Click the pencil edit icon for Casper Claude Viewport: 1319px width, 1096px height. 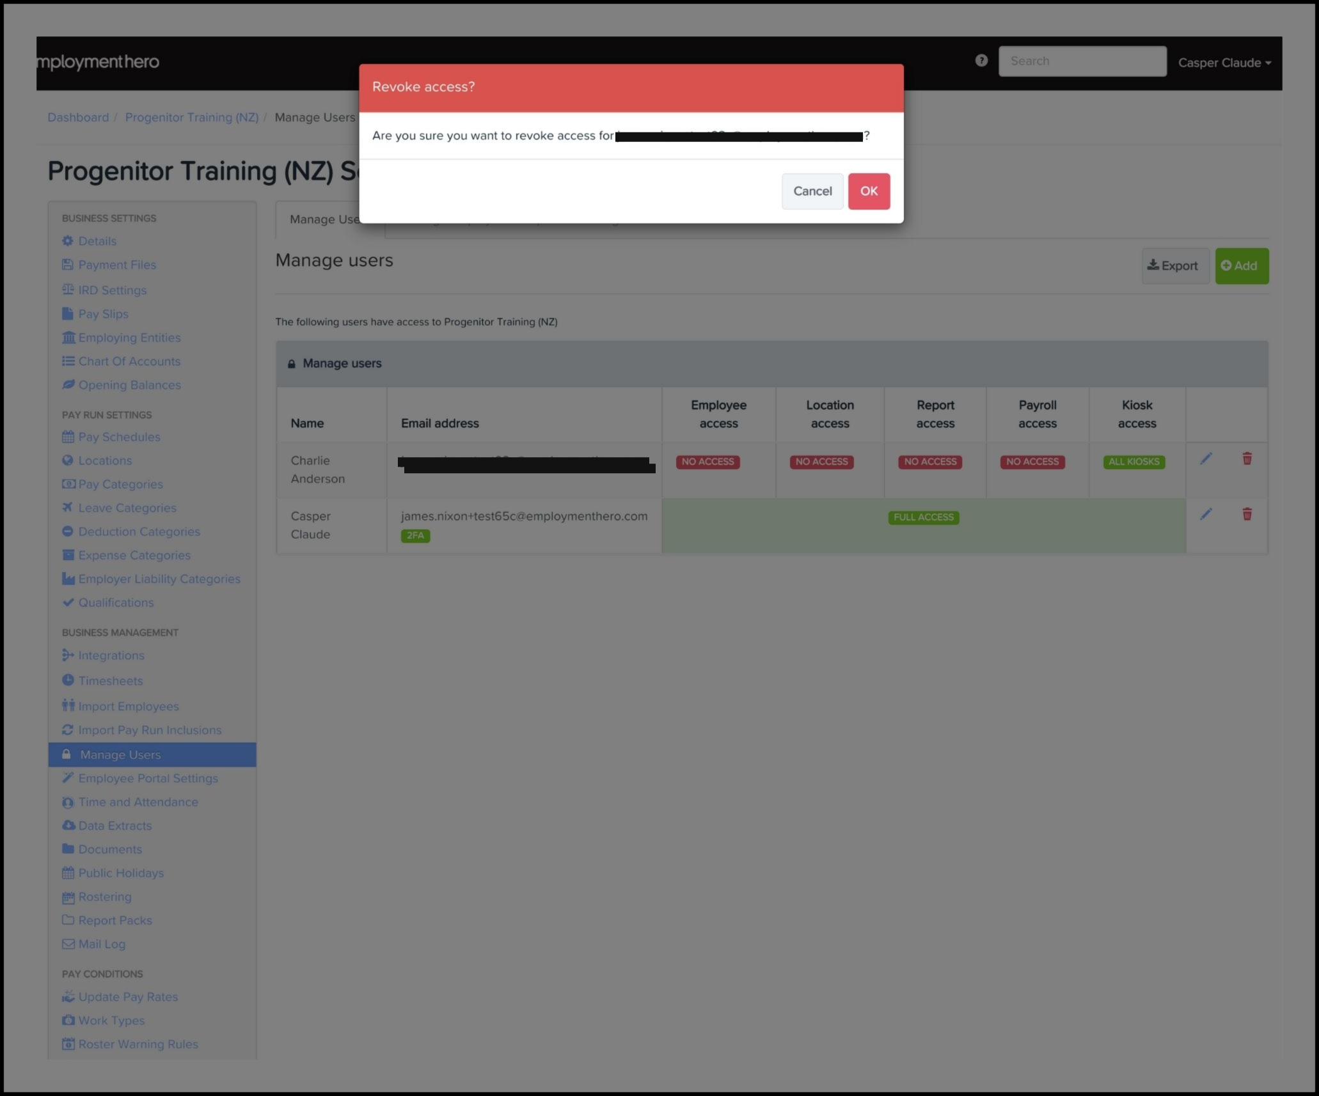1206,514
